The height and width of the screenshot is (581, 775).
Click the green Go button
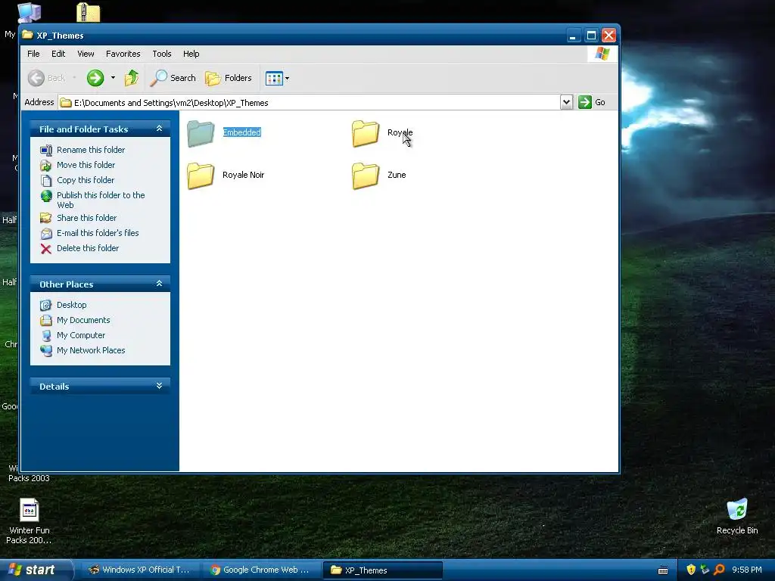592,102
